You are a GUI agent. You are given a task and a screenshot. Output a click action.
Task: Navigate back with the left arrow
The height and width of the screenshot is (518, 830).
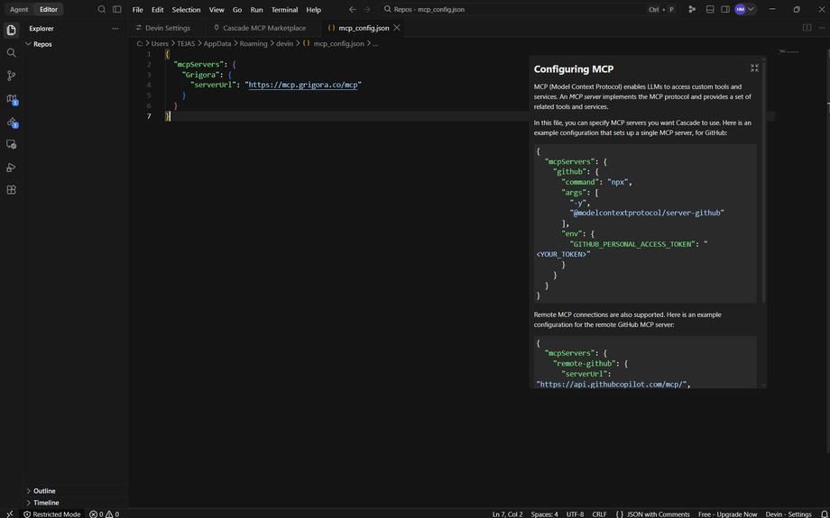pos(353,10)
